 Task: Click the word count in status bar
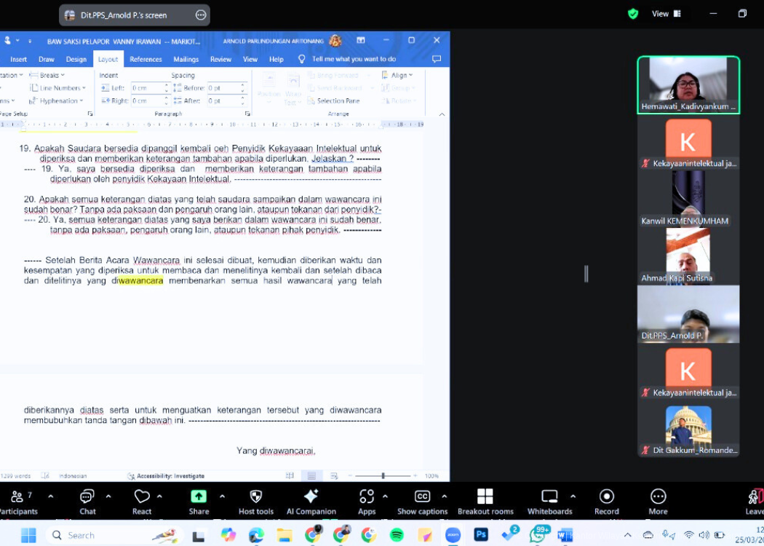[16, 476]
